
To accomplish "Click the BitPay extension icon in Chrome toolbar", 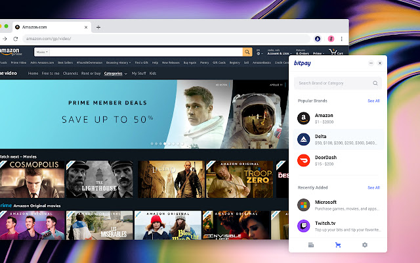I will click(318, 39).
